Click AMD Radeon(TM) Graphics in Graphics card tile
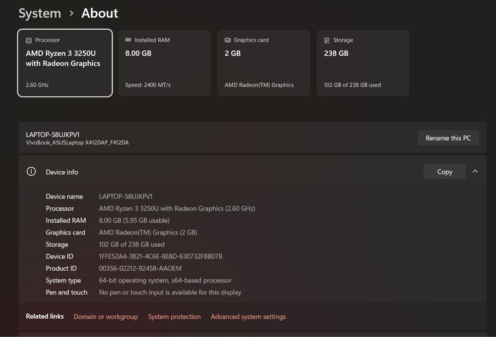This screenshot has height=337, width=496. click(x=259, y=85)
